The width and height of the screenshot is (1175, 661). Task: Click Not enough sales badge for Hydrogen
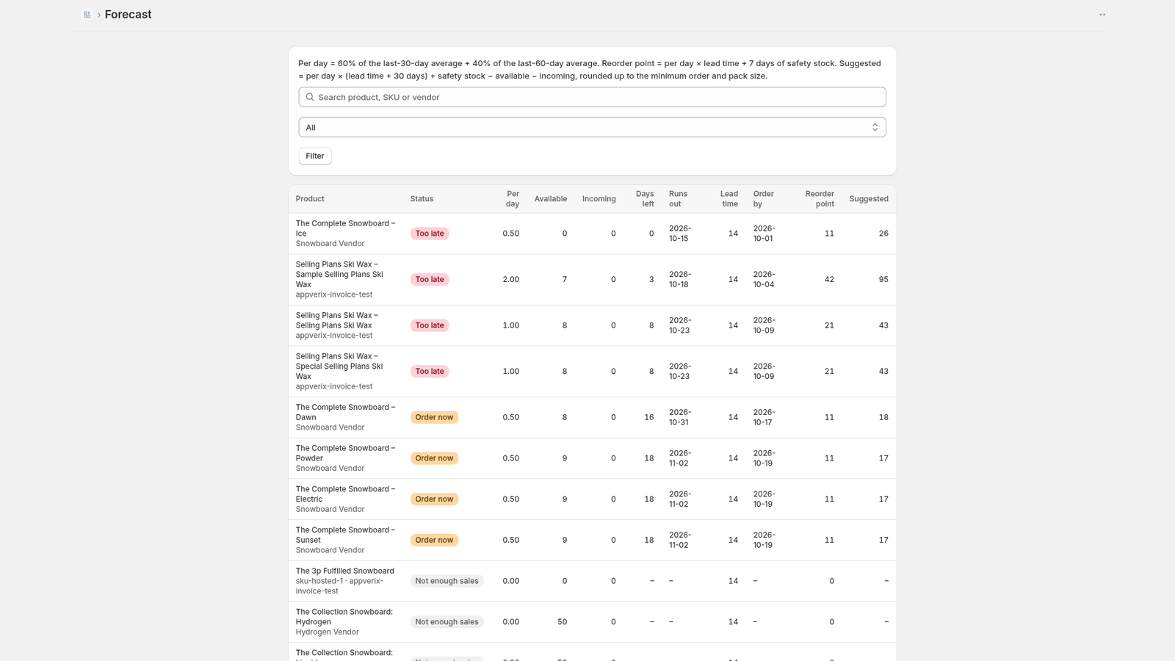coord(446,622)
